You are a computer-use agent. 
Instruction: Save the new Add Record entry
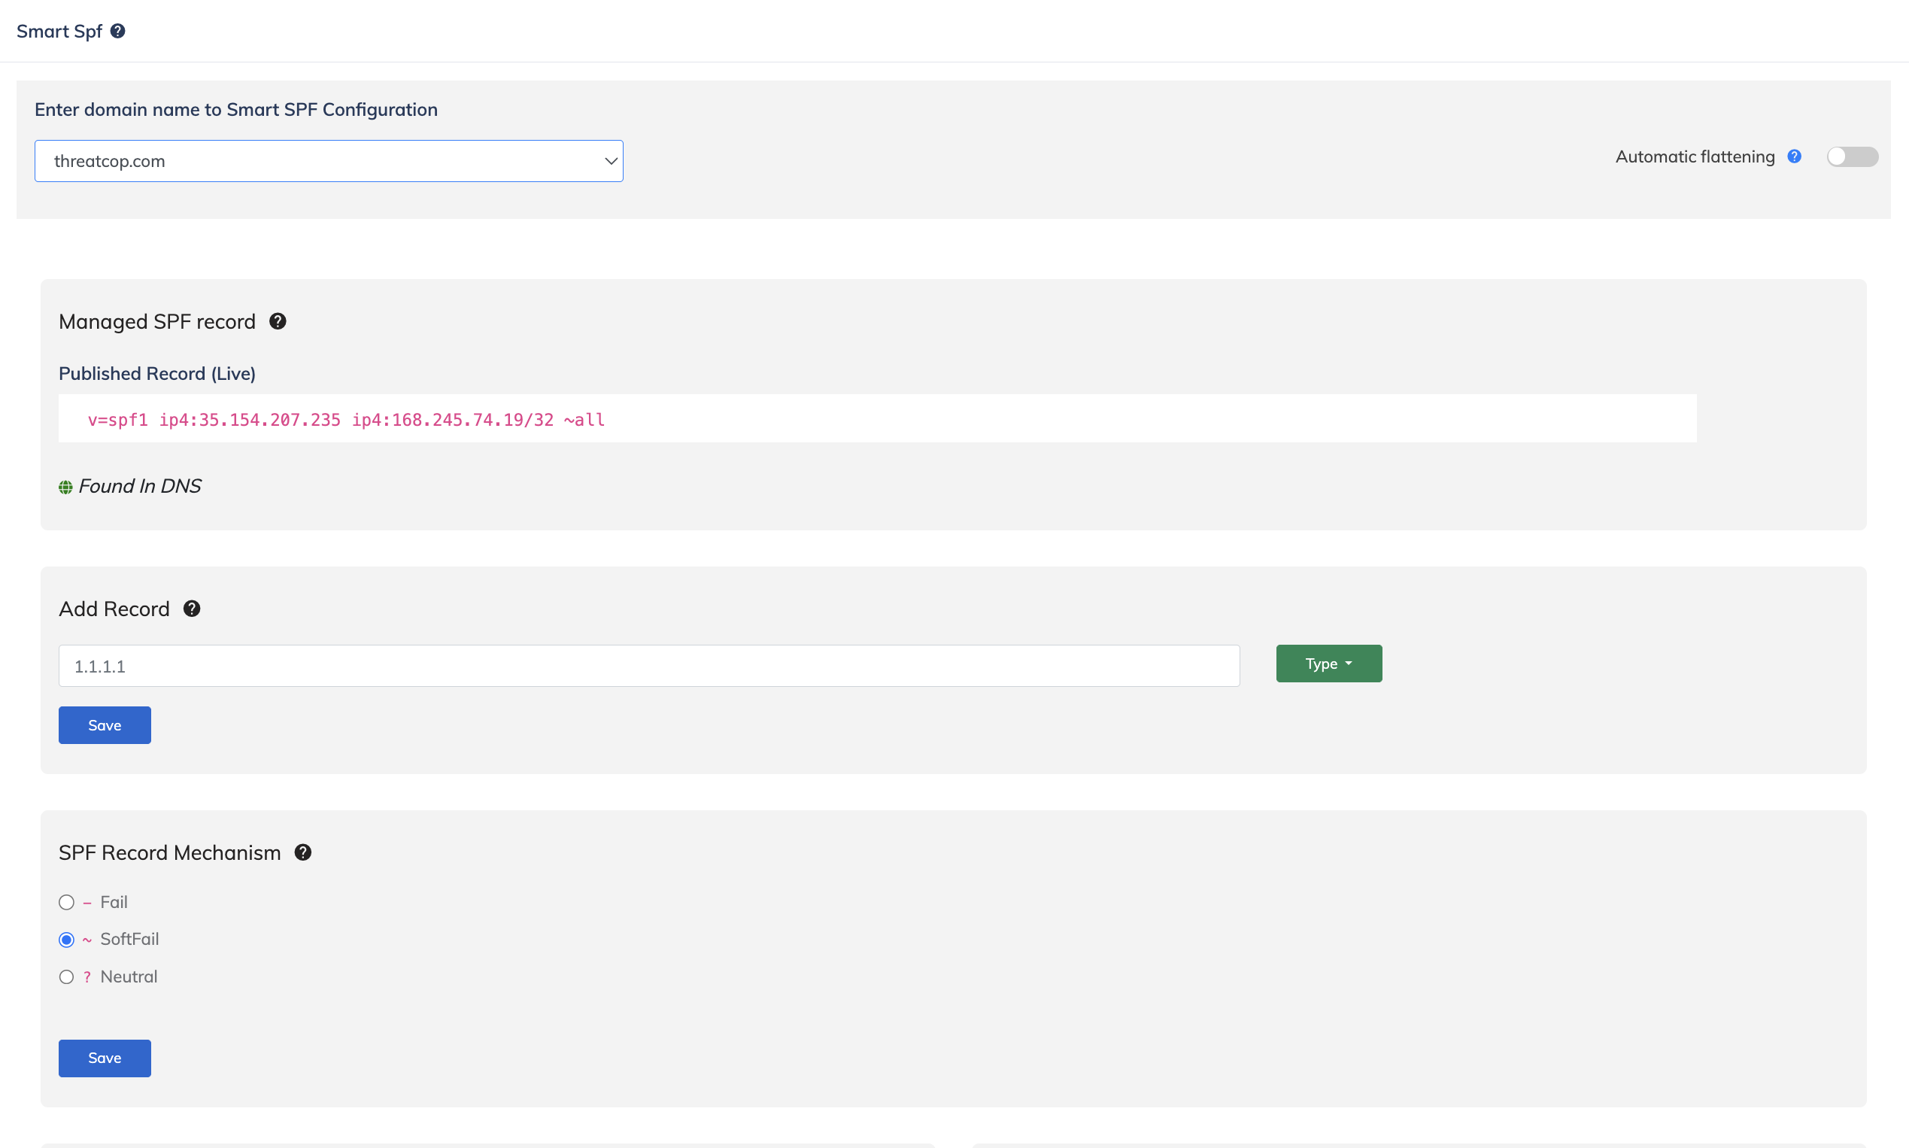(x=105, y=726)
